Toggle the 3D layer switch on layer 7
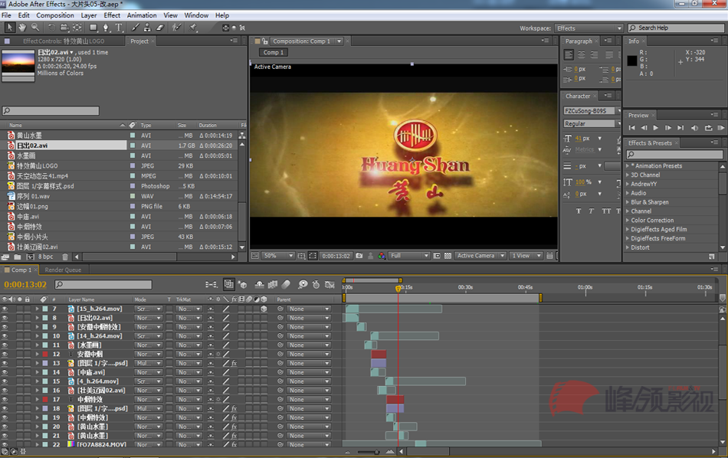Screen dimensions: 728x458 pos(263,309)
